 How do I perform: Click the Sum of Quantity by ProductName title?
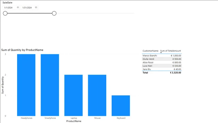(x=22, y=50)
